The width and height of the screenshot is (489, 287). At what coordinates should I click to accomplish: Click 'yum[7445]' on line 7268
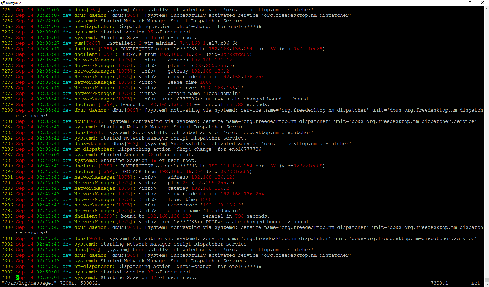click(x=87, y=43)
